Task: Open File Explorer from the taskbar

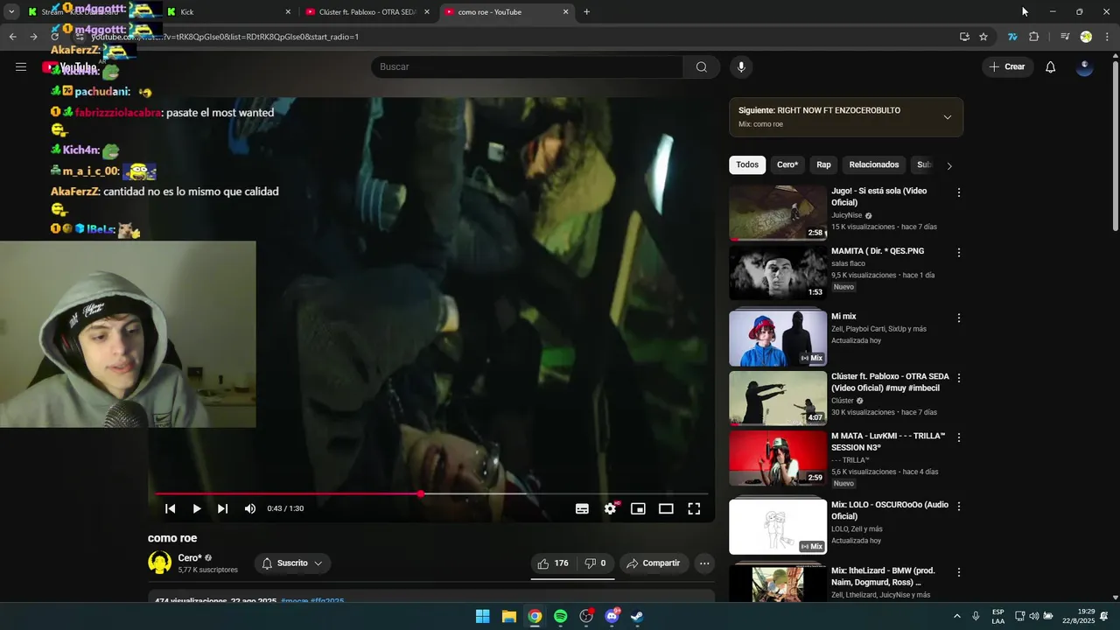Action: 508,616
